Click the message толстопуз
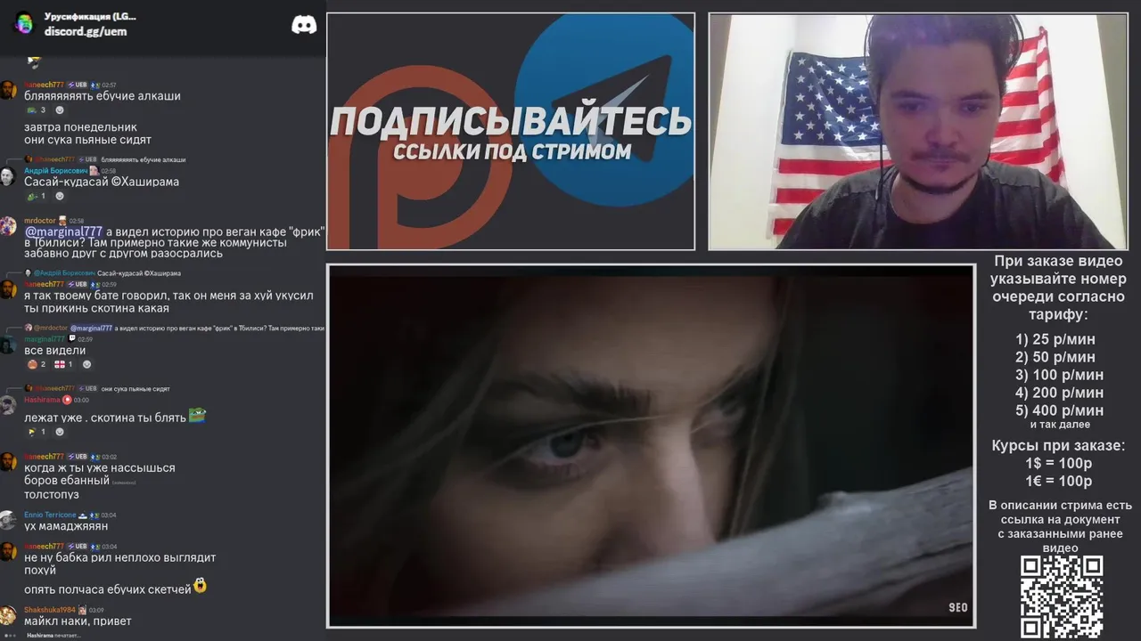Image resolution: width=1141 pixels, height=641 pixels. [52, 494]
